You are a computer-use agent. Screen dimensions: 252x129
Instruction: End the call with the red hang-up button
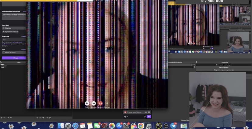100,104
